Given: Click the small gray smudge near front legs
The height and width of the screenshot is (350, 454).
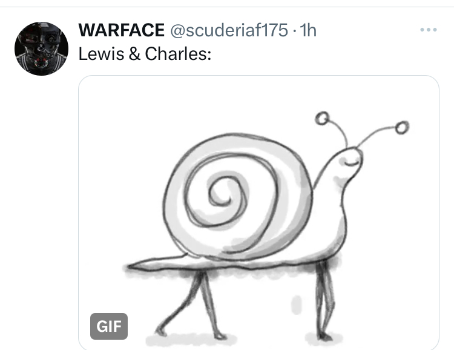Looking at the screenshot, I should 297,305.
